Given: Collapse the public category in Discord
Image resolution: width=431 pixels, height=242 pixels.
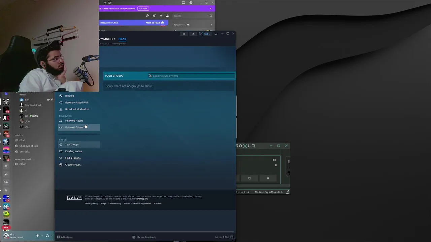Looking at the screenshot, I should pyautogui.click(x=19, y=135).
